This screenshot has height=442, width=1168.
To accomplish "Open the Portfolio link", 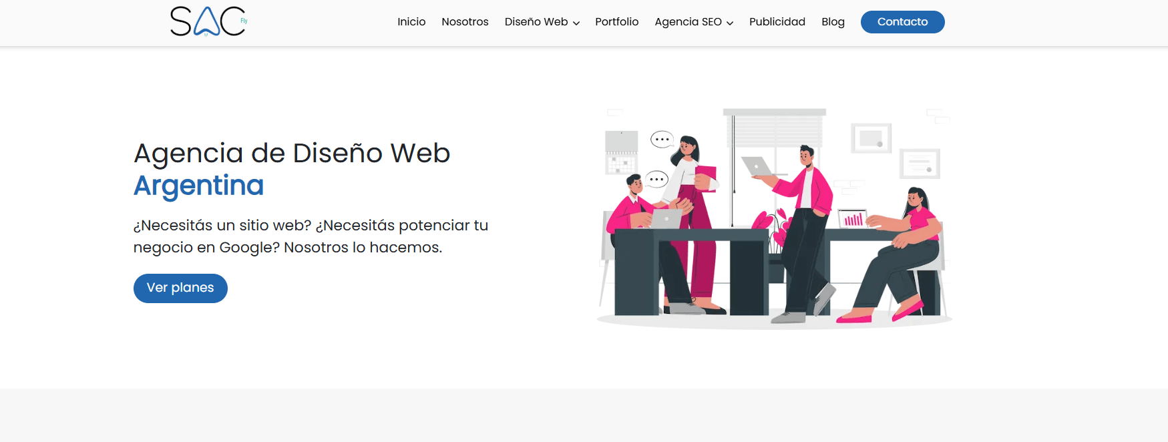I will coord(616,22).
